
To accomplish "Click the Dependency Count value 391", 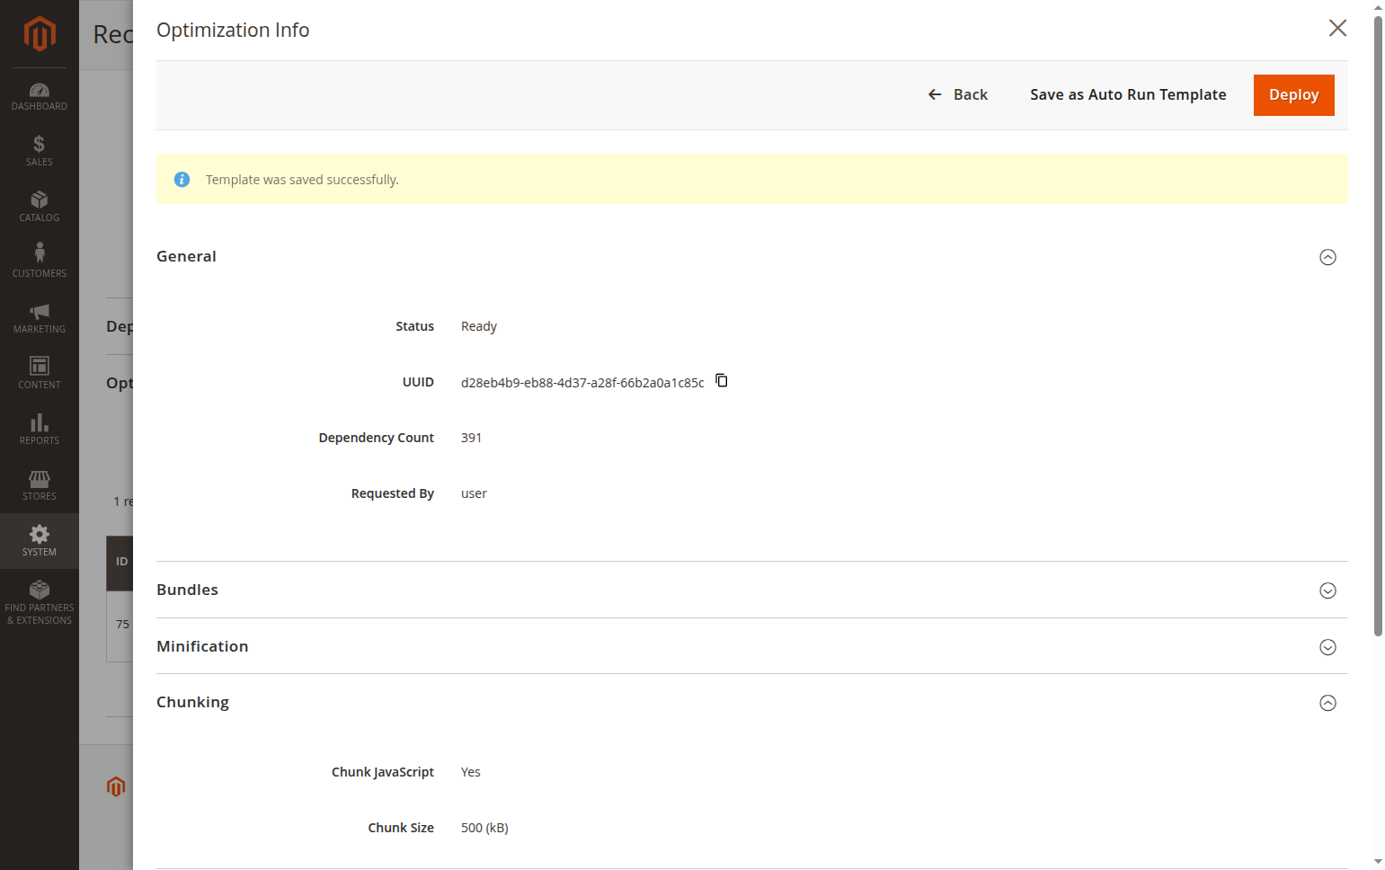I will [x=471, y=438].
